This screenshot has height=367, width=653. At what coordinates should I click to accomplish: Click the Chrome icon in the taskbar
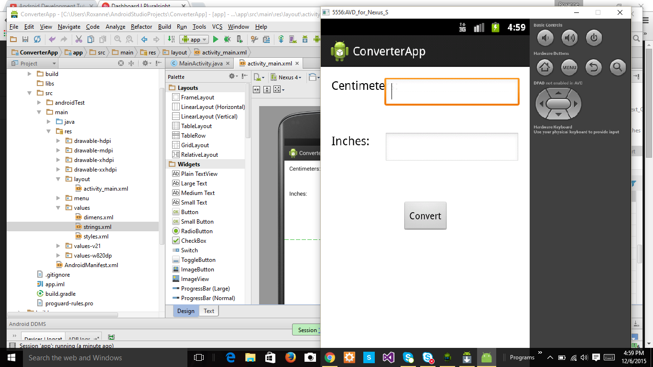pos(330,357)
